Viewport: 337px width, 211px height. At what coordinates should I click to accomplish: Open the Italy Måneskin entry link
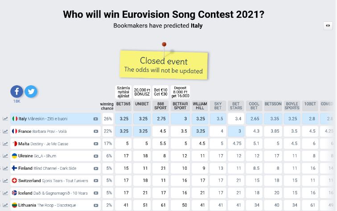click(x=43, y=119)
